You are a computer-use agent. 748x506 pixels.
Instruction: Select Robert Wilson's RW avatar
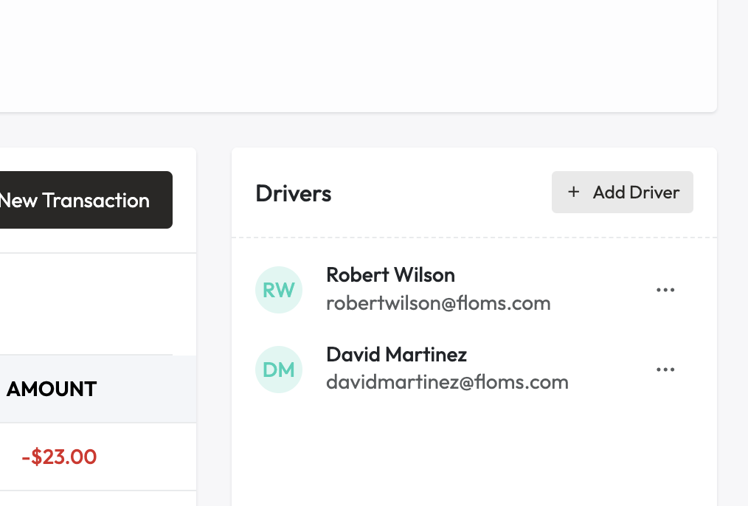[x=279, y=289]
